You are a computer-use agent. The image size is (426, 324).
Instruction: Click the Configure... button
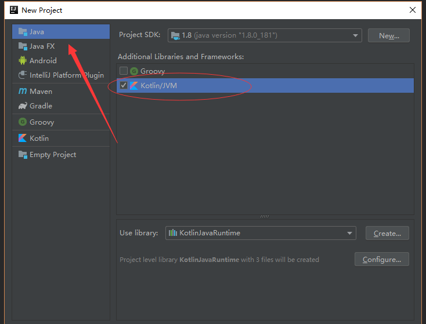(382, 259)
